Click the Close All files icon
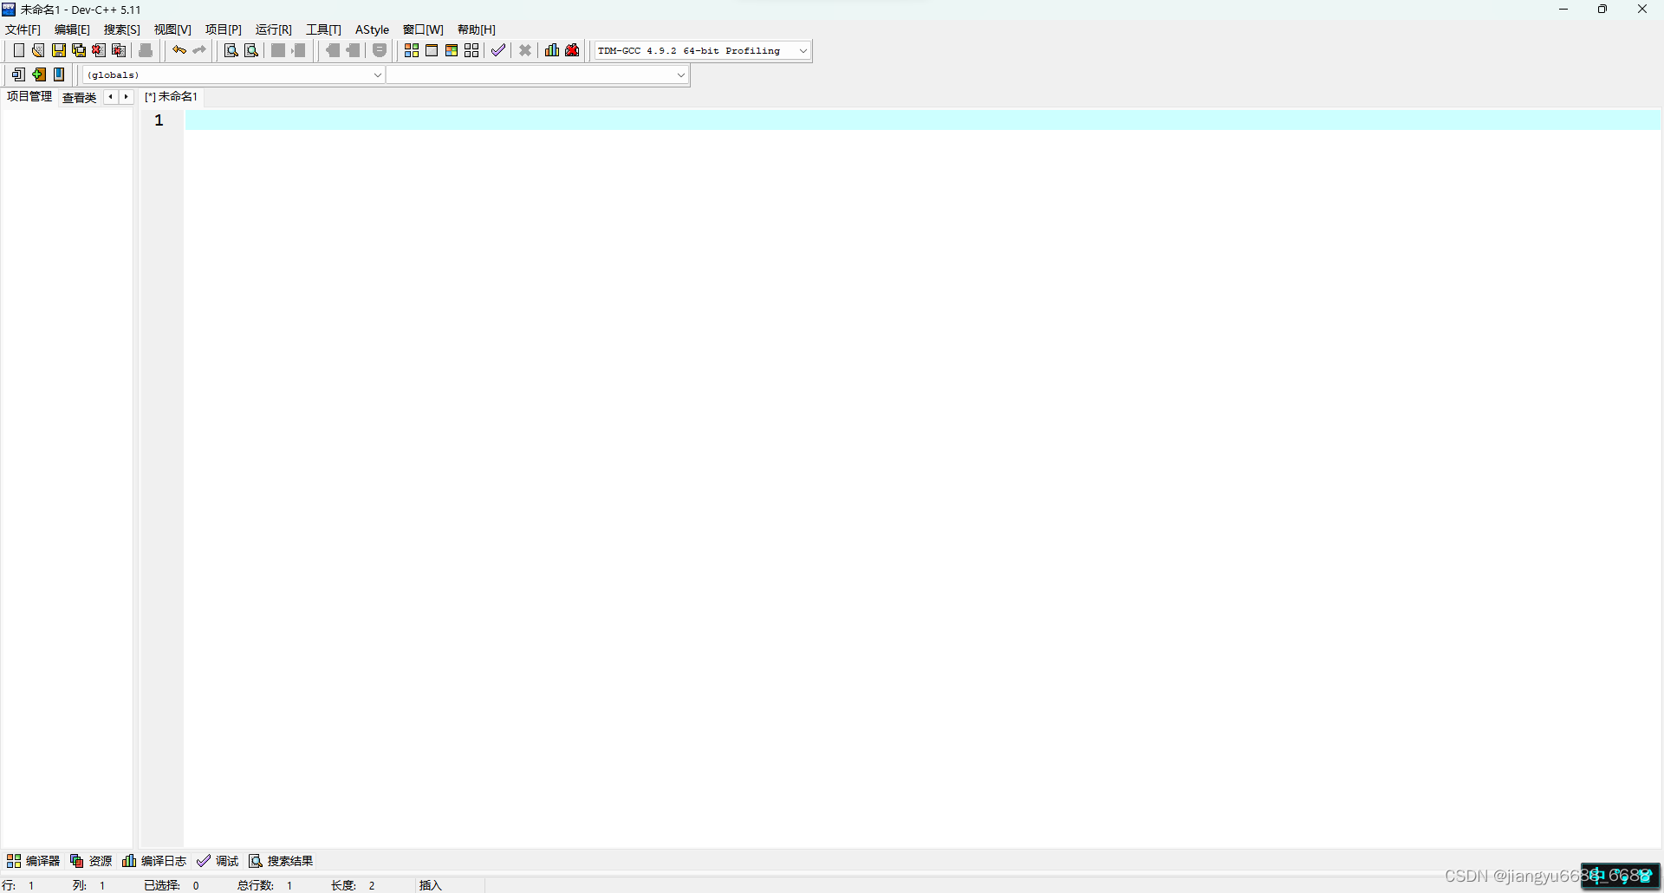1664x893 pixels. 120,50
